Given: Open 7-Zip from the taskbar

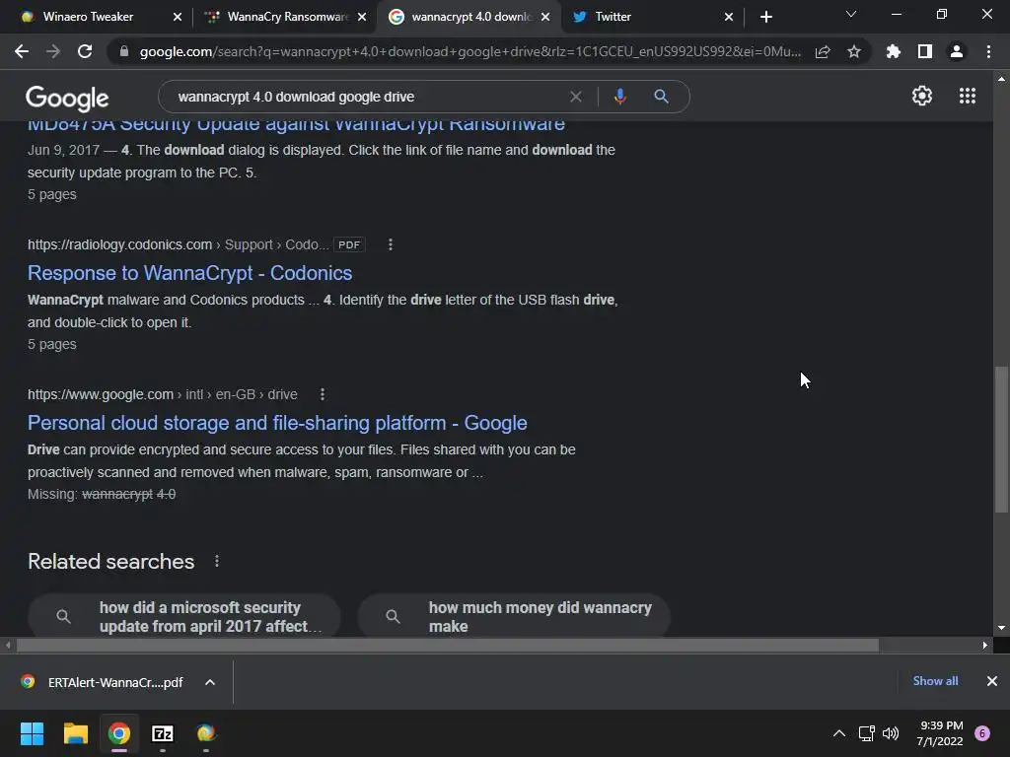Looking at the screenshot, I should pyautogui.click(x=163, y=733).
